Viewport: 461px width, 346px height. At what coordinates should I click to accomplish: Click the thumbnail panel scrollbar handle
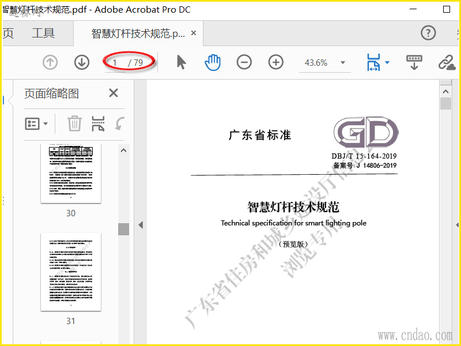[123, 229]
